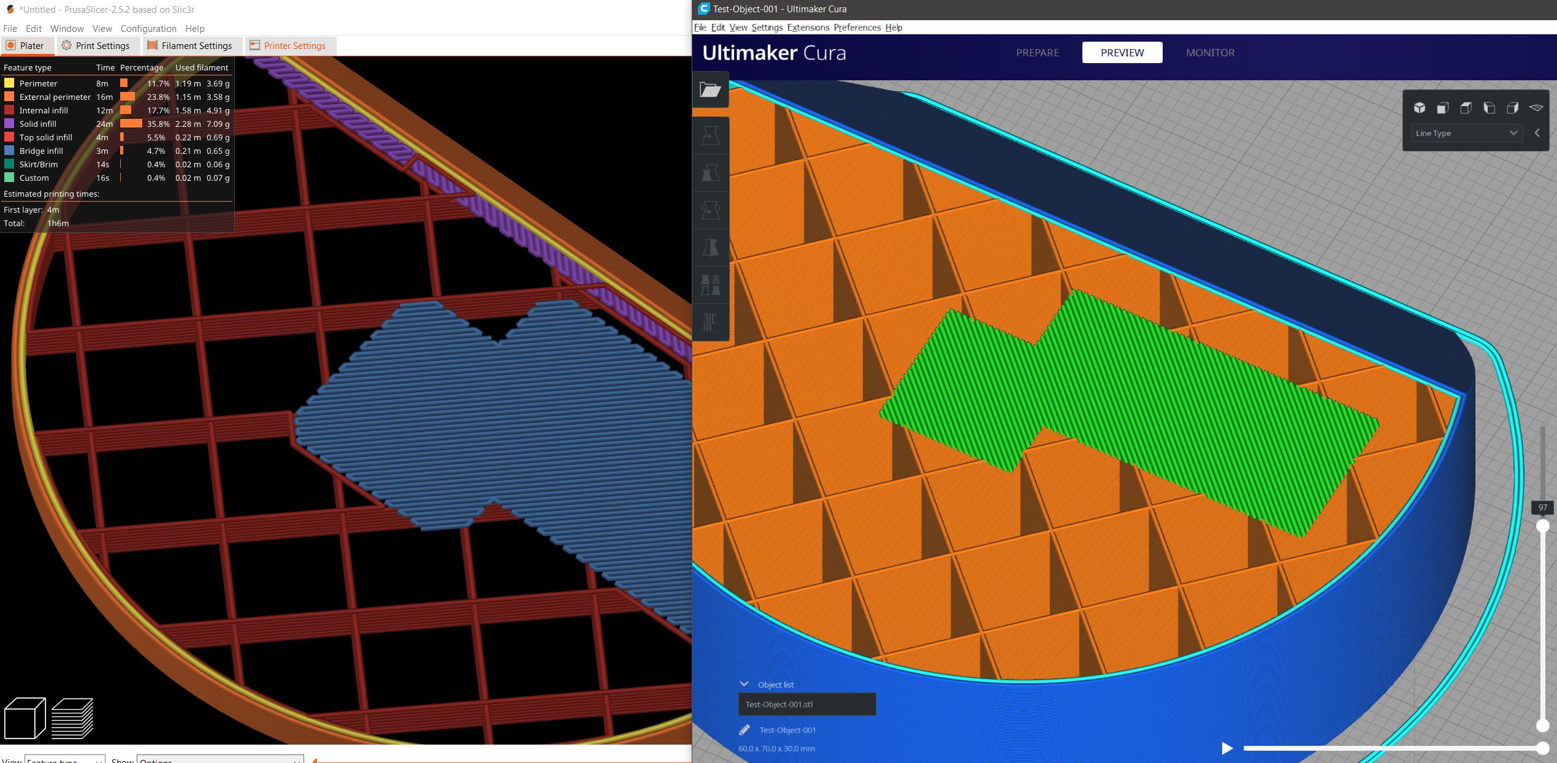Open PrusaSlicer File menu
Screen dimensions: 1557x763
(x=10, y=29)
